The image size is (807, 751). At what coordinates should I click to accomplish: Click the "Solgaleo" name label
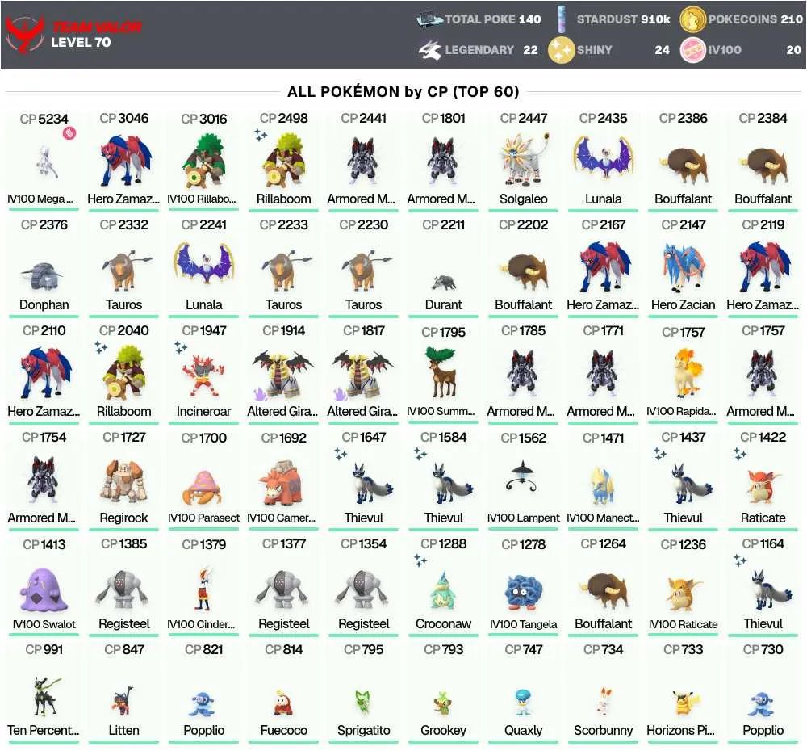(x=524, y=199)
